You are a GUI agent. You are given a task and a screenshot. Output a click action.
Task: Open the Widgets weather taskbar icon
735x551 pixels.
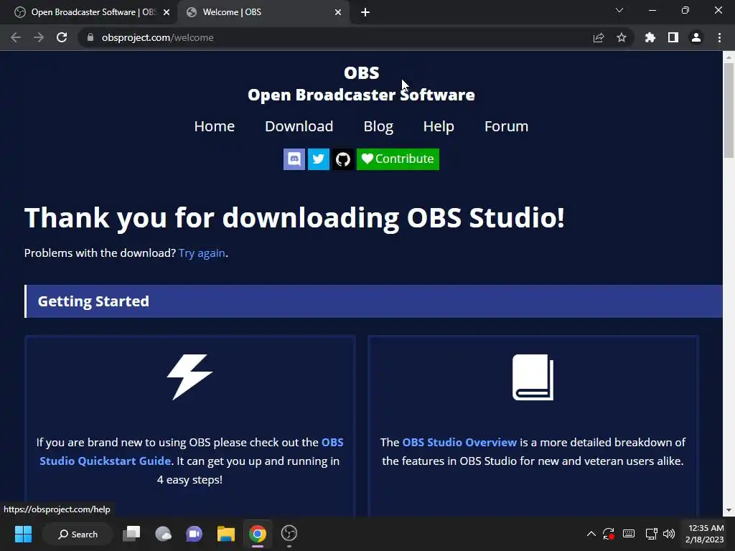click(163, 534)
